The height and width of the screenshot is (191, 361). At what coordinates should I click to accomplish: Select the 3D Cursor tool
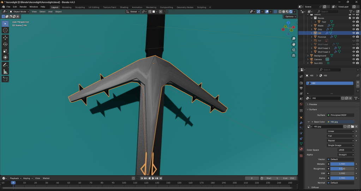[x=5, y=30]
